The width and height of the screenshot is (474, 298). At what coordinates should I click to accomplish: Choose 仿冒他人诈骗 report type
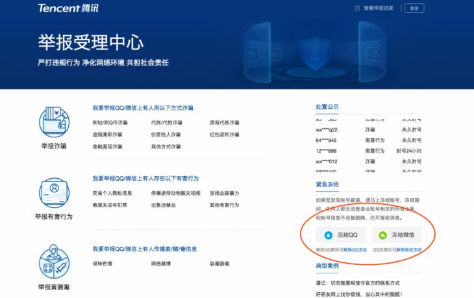pos(166,135)
